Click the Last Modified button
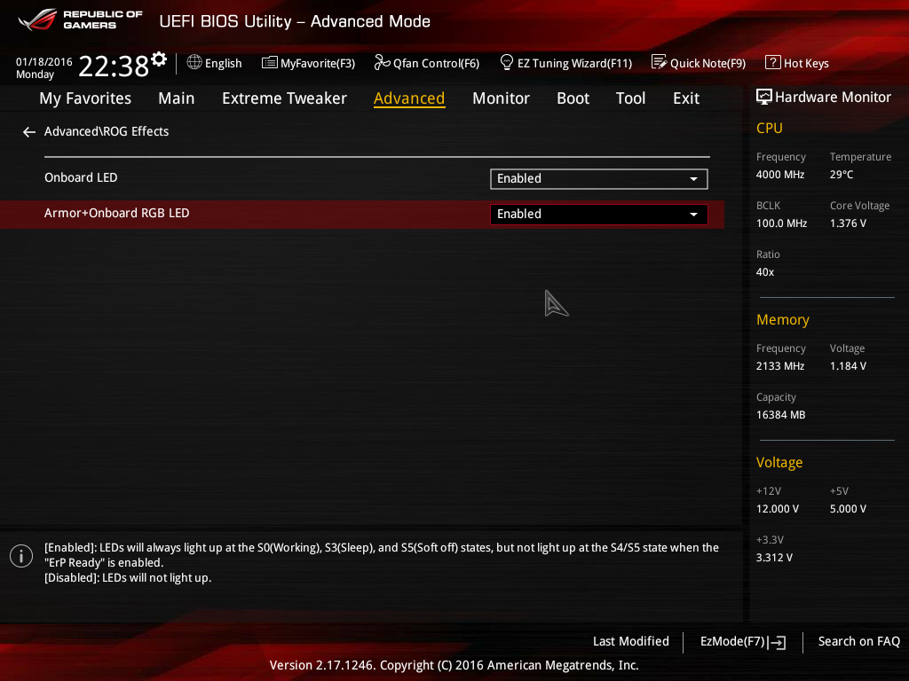Viewport: 909px width, 681px height. click(631, 641)
